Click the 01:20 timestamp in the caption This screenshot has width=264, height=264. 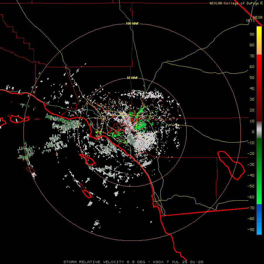pyautogui.click(x=197, y=262)
